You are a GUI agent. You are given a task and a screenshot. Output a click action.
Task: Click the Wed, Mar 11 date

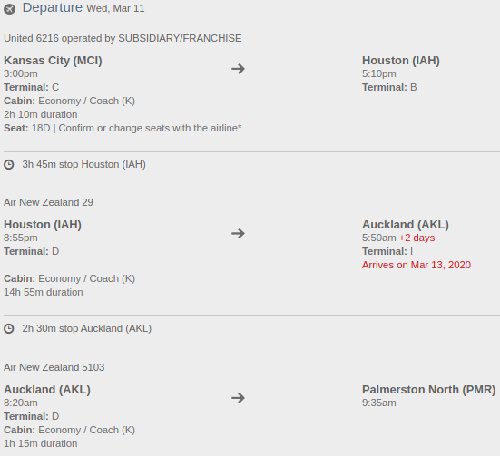click(x=115, y=8)
